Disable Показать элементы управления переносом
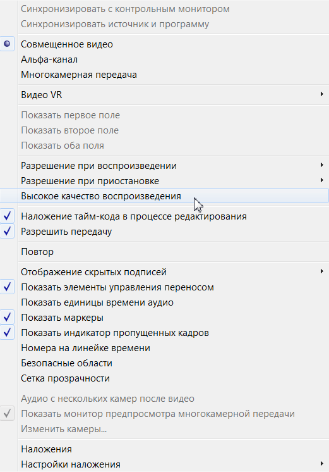 (164, 287)
